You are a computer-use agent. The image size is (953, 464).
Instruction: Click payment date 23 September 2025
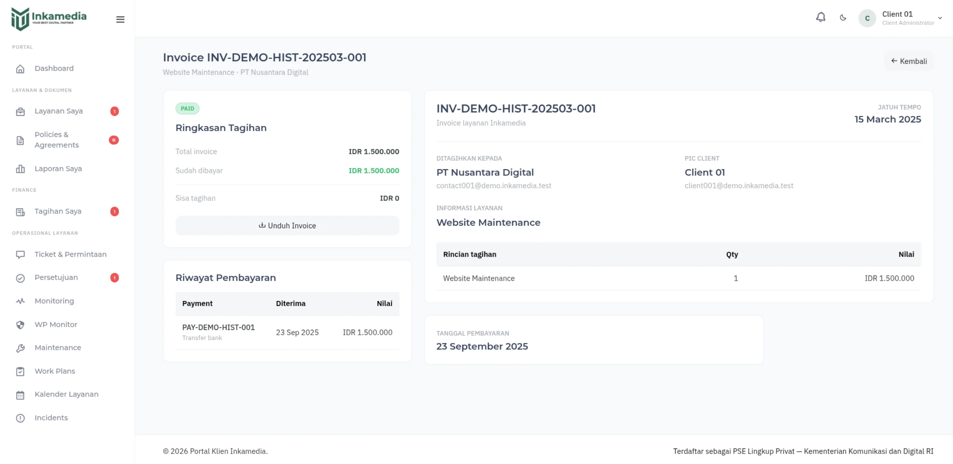coord(482,346)
